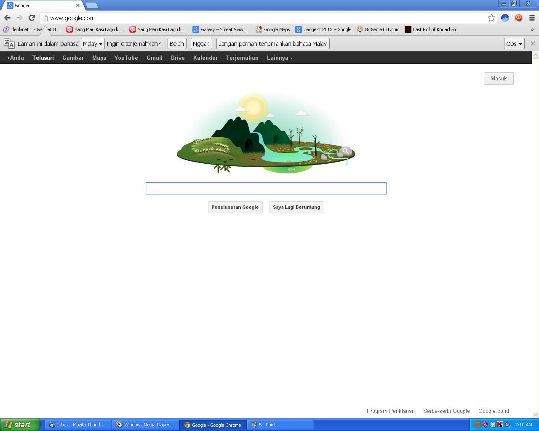
Task: Click the Kaspersky tray icon
Action: click(x=500, y=425)
